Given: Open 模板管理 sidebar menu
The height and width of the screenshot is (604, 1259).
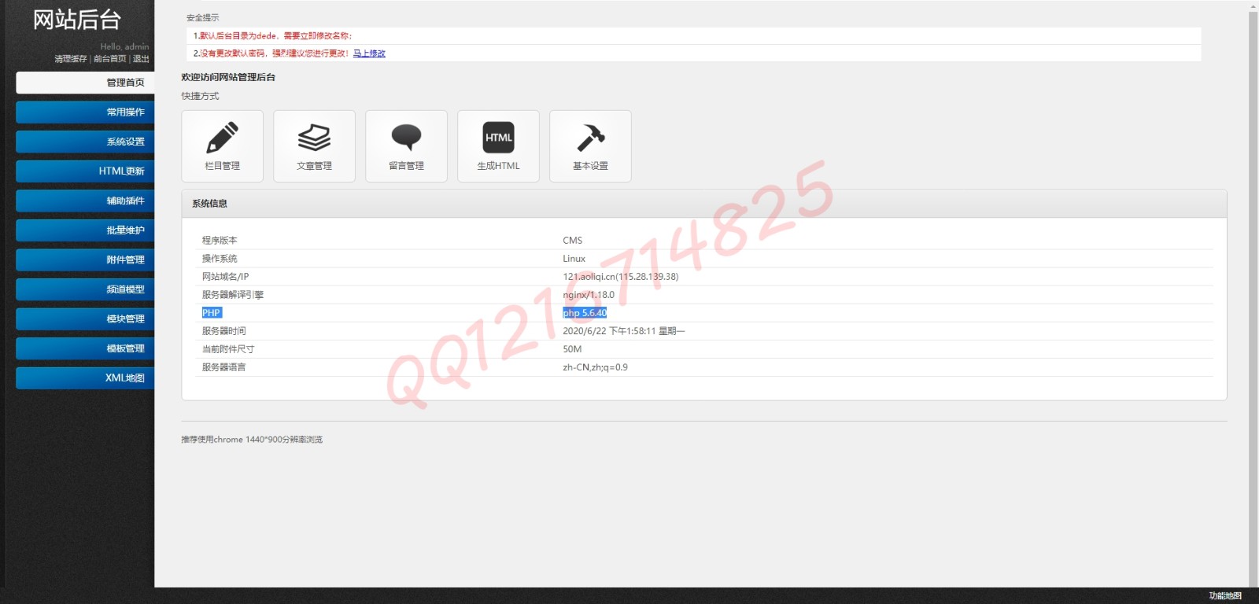Looking at the screenshot, I should [85, 348].
